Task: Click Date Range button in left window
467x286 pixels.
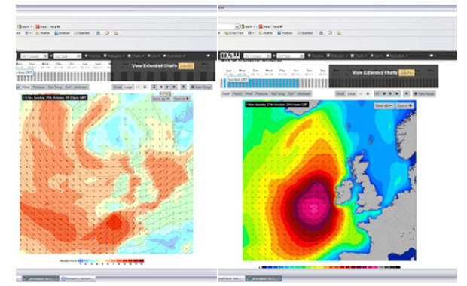Action: (201, 87)
